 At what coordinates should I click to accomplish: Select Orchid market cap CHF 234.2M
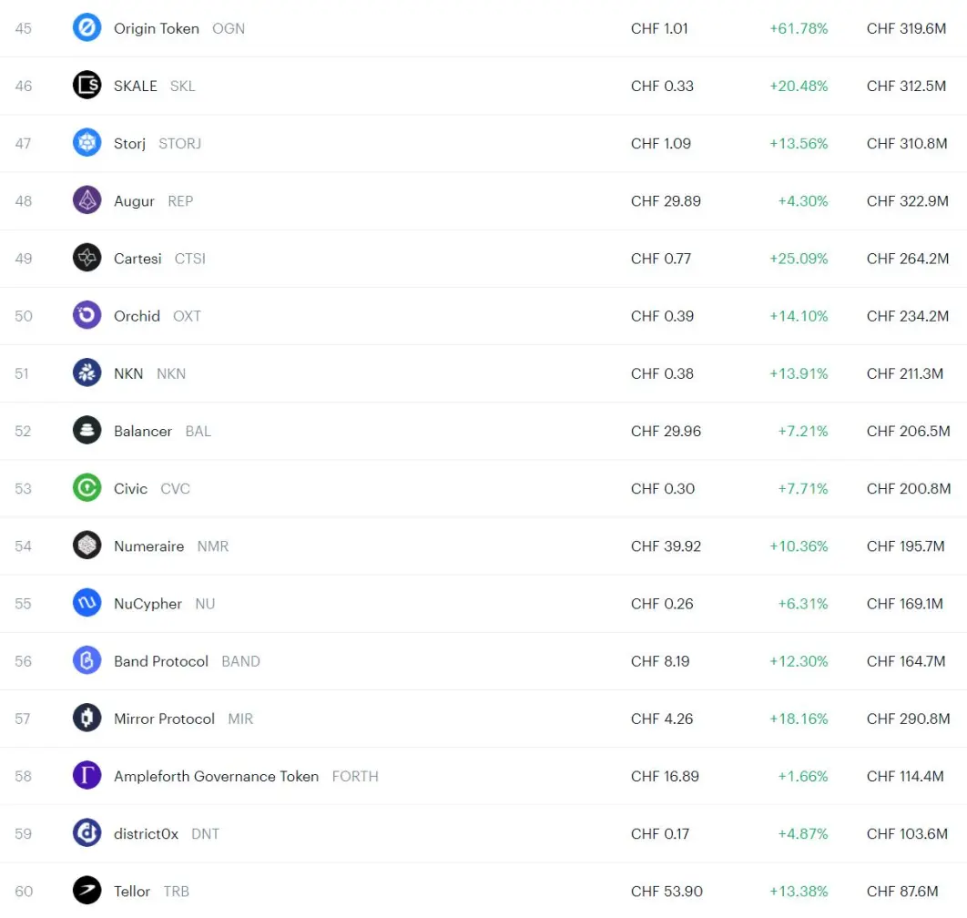click(x=908, y=316)
